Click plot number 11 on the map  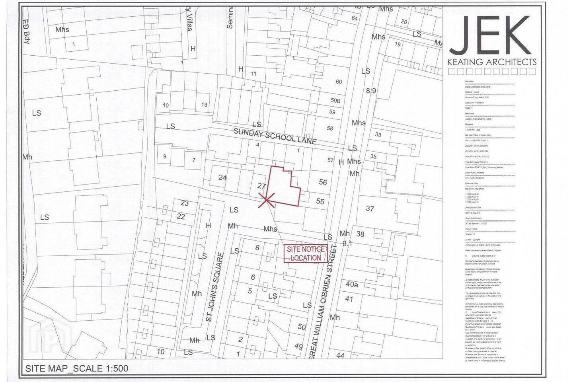(253, 74)
